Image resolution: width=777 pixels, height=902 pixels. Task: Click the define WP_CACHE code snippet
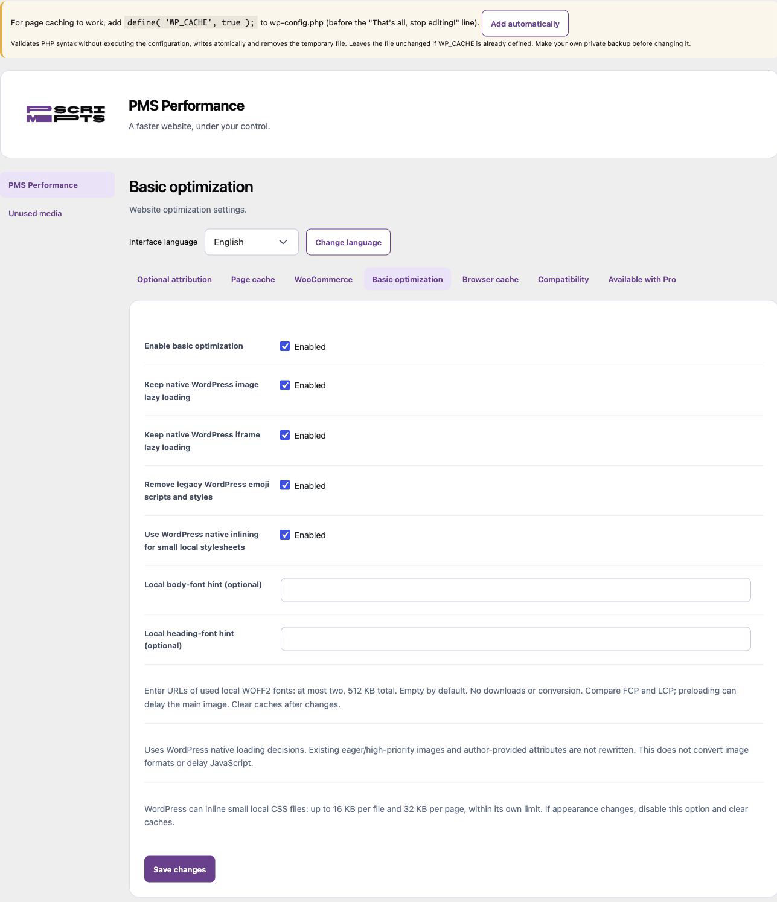tap(191, 22)
